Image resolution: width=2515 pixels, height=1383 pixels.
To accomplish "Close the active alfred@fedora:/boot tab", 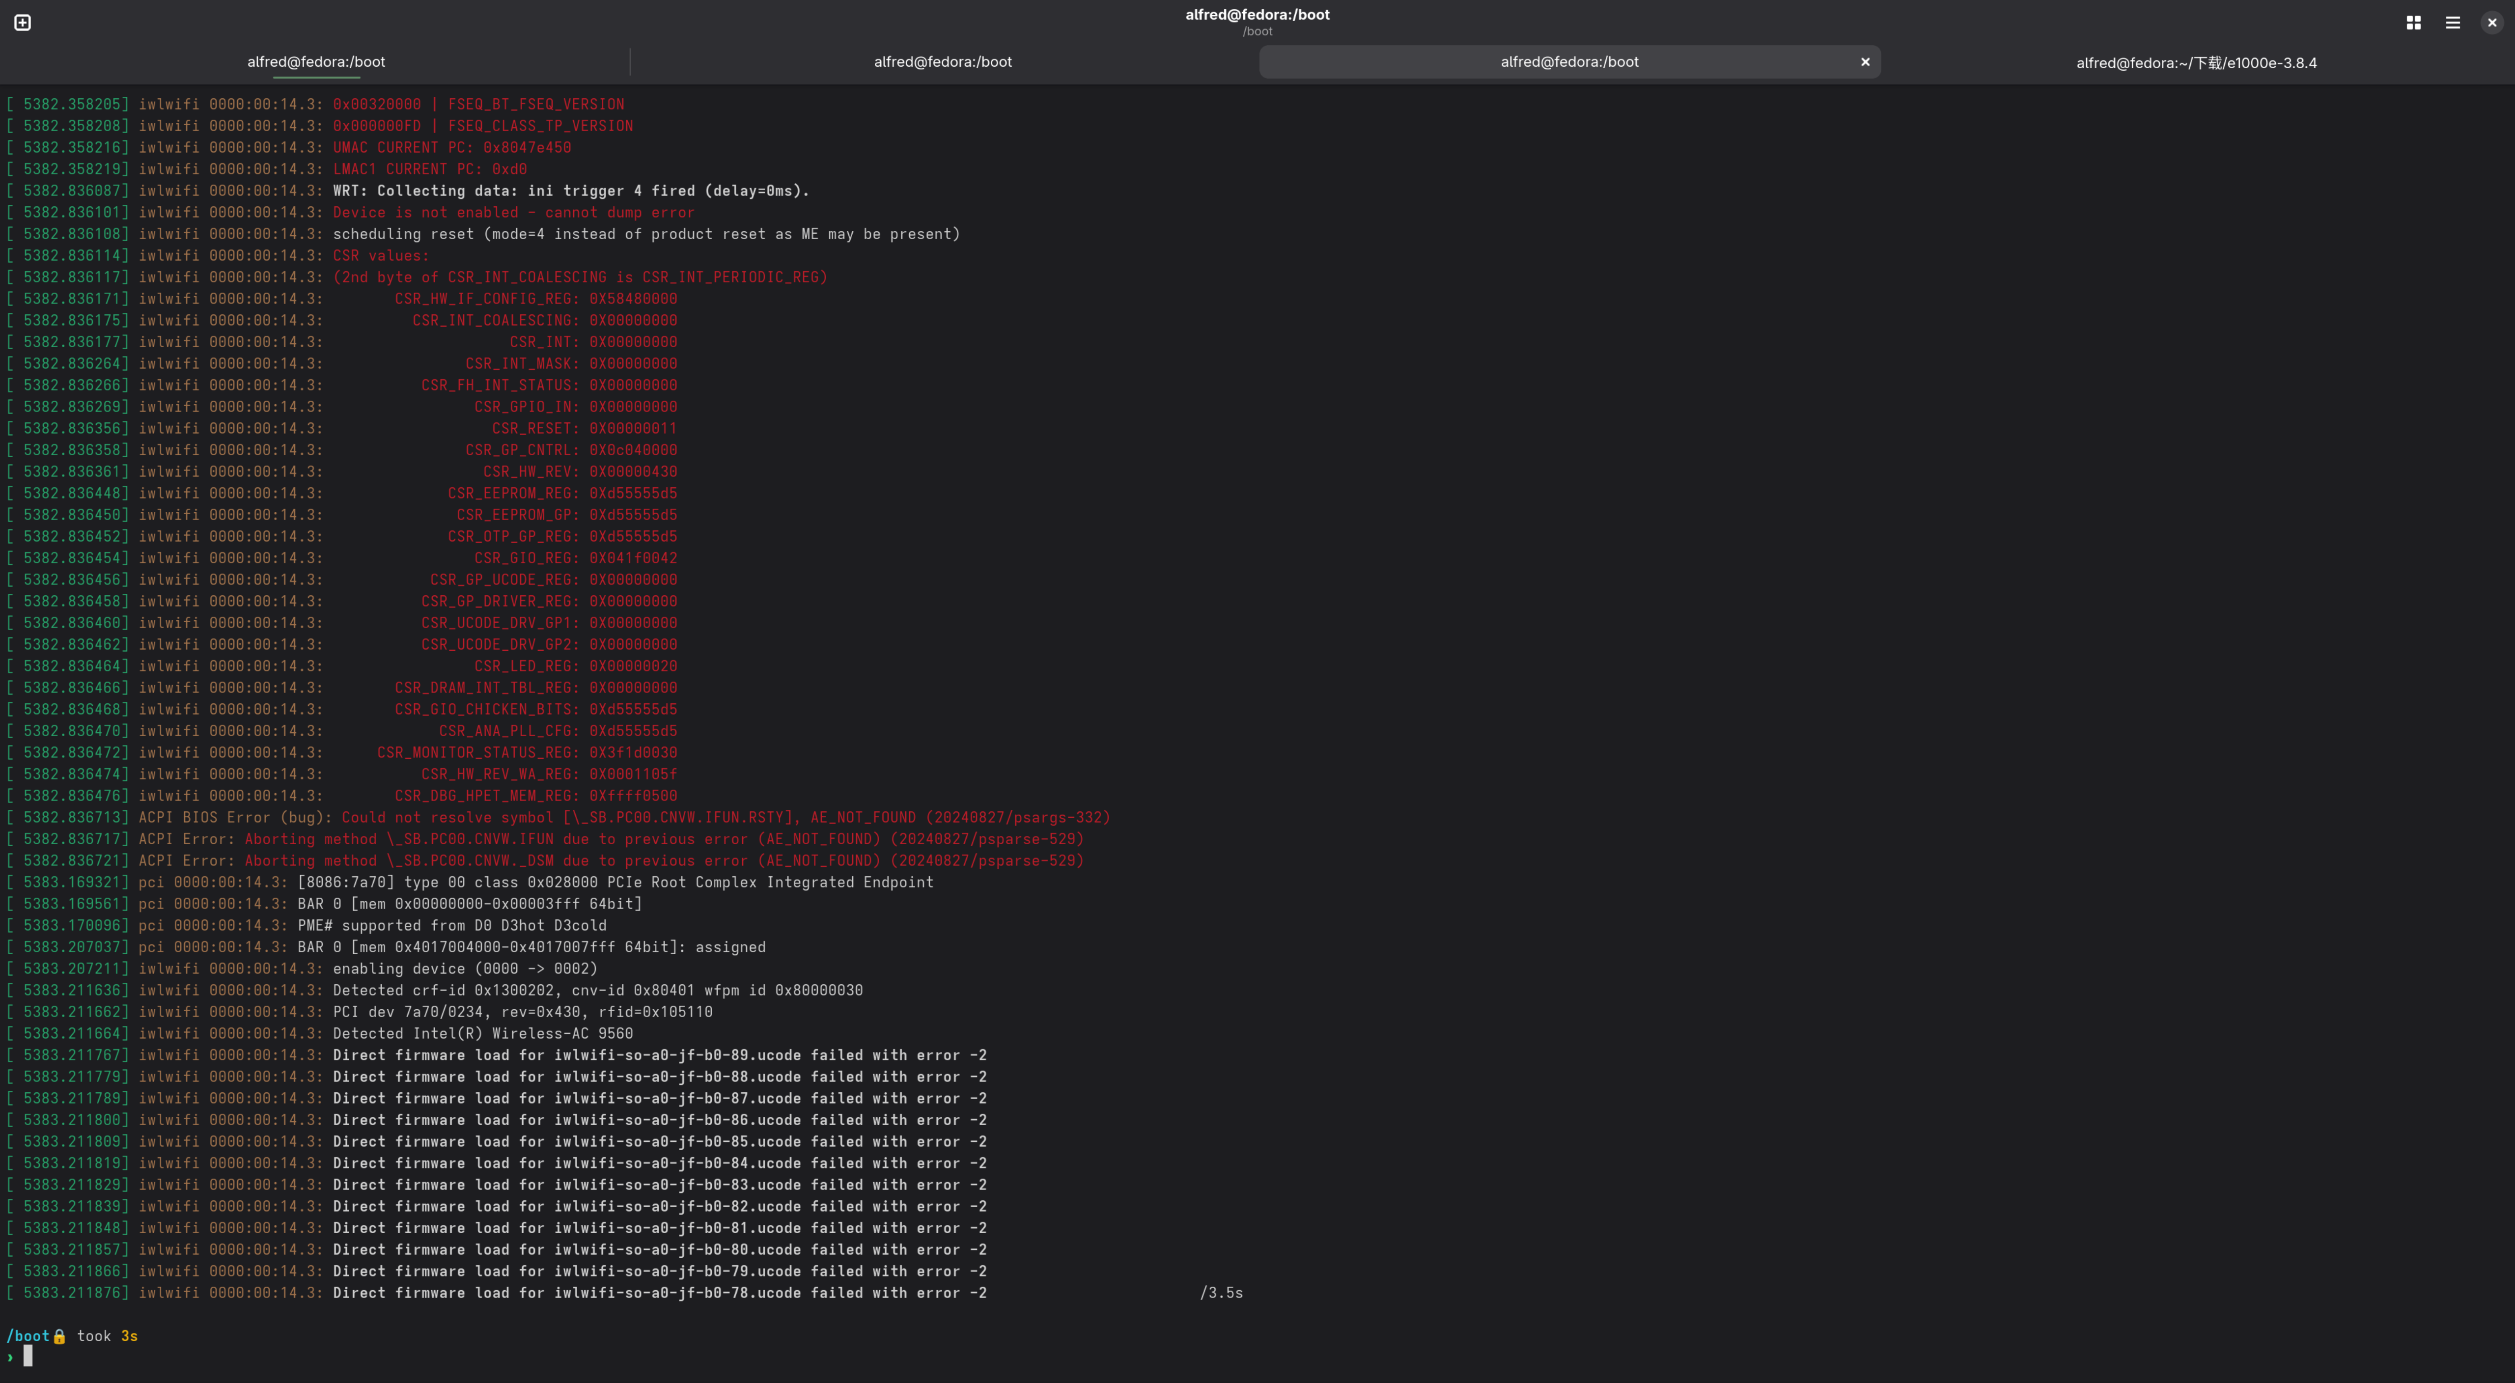I will click(x=1865, y=61).
